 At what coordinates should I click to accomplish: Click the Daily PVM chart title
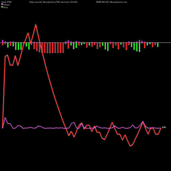pyautogui.click(x=6, y=2)
